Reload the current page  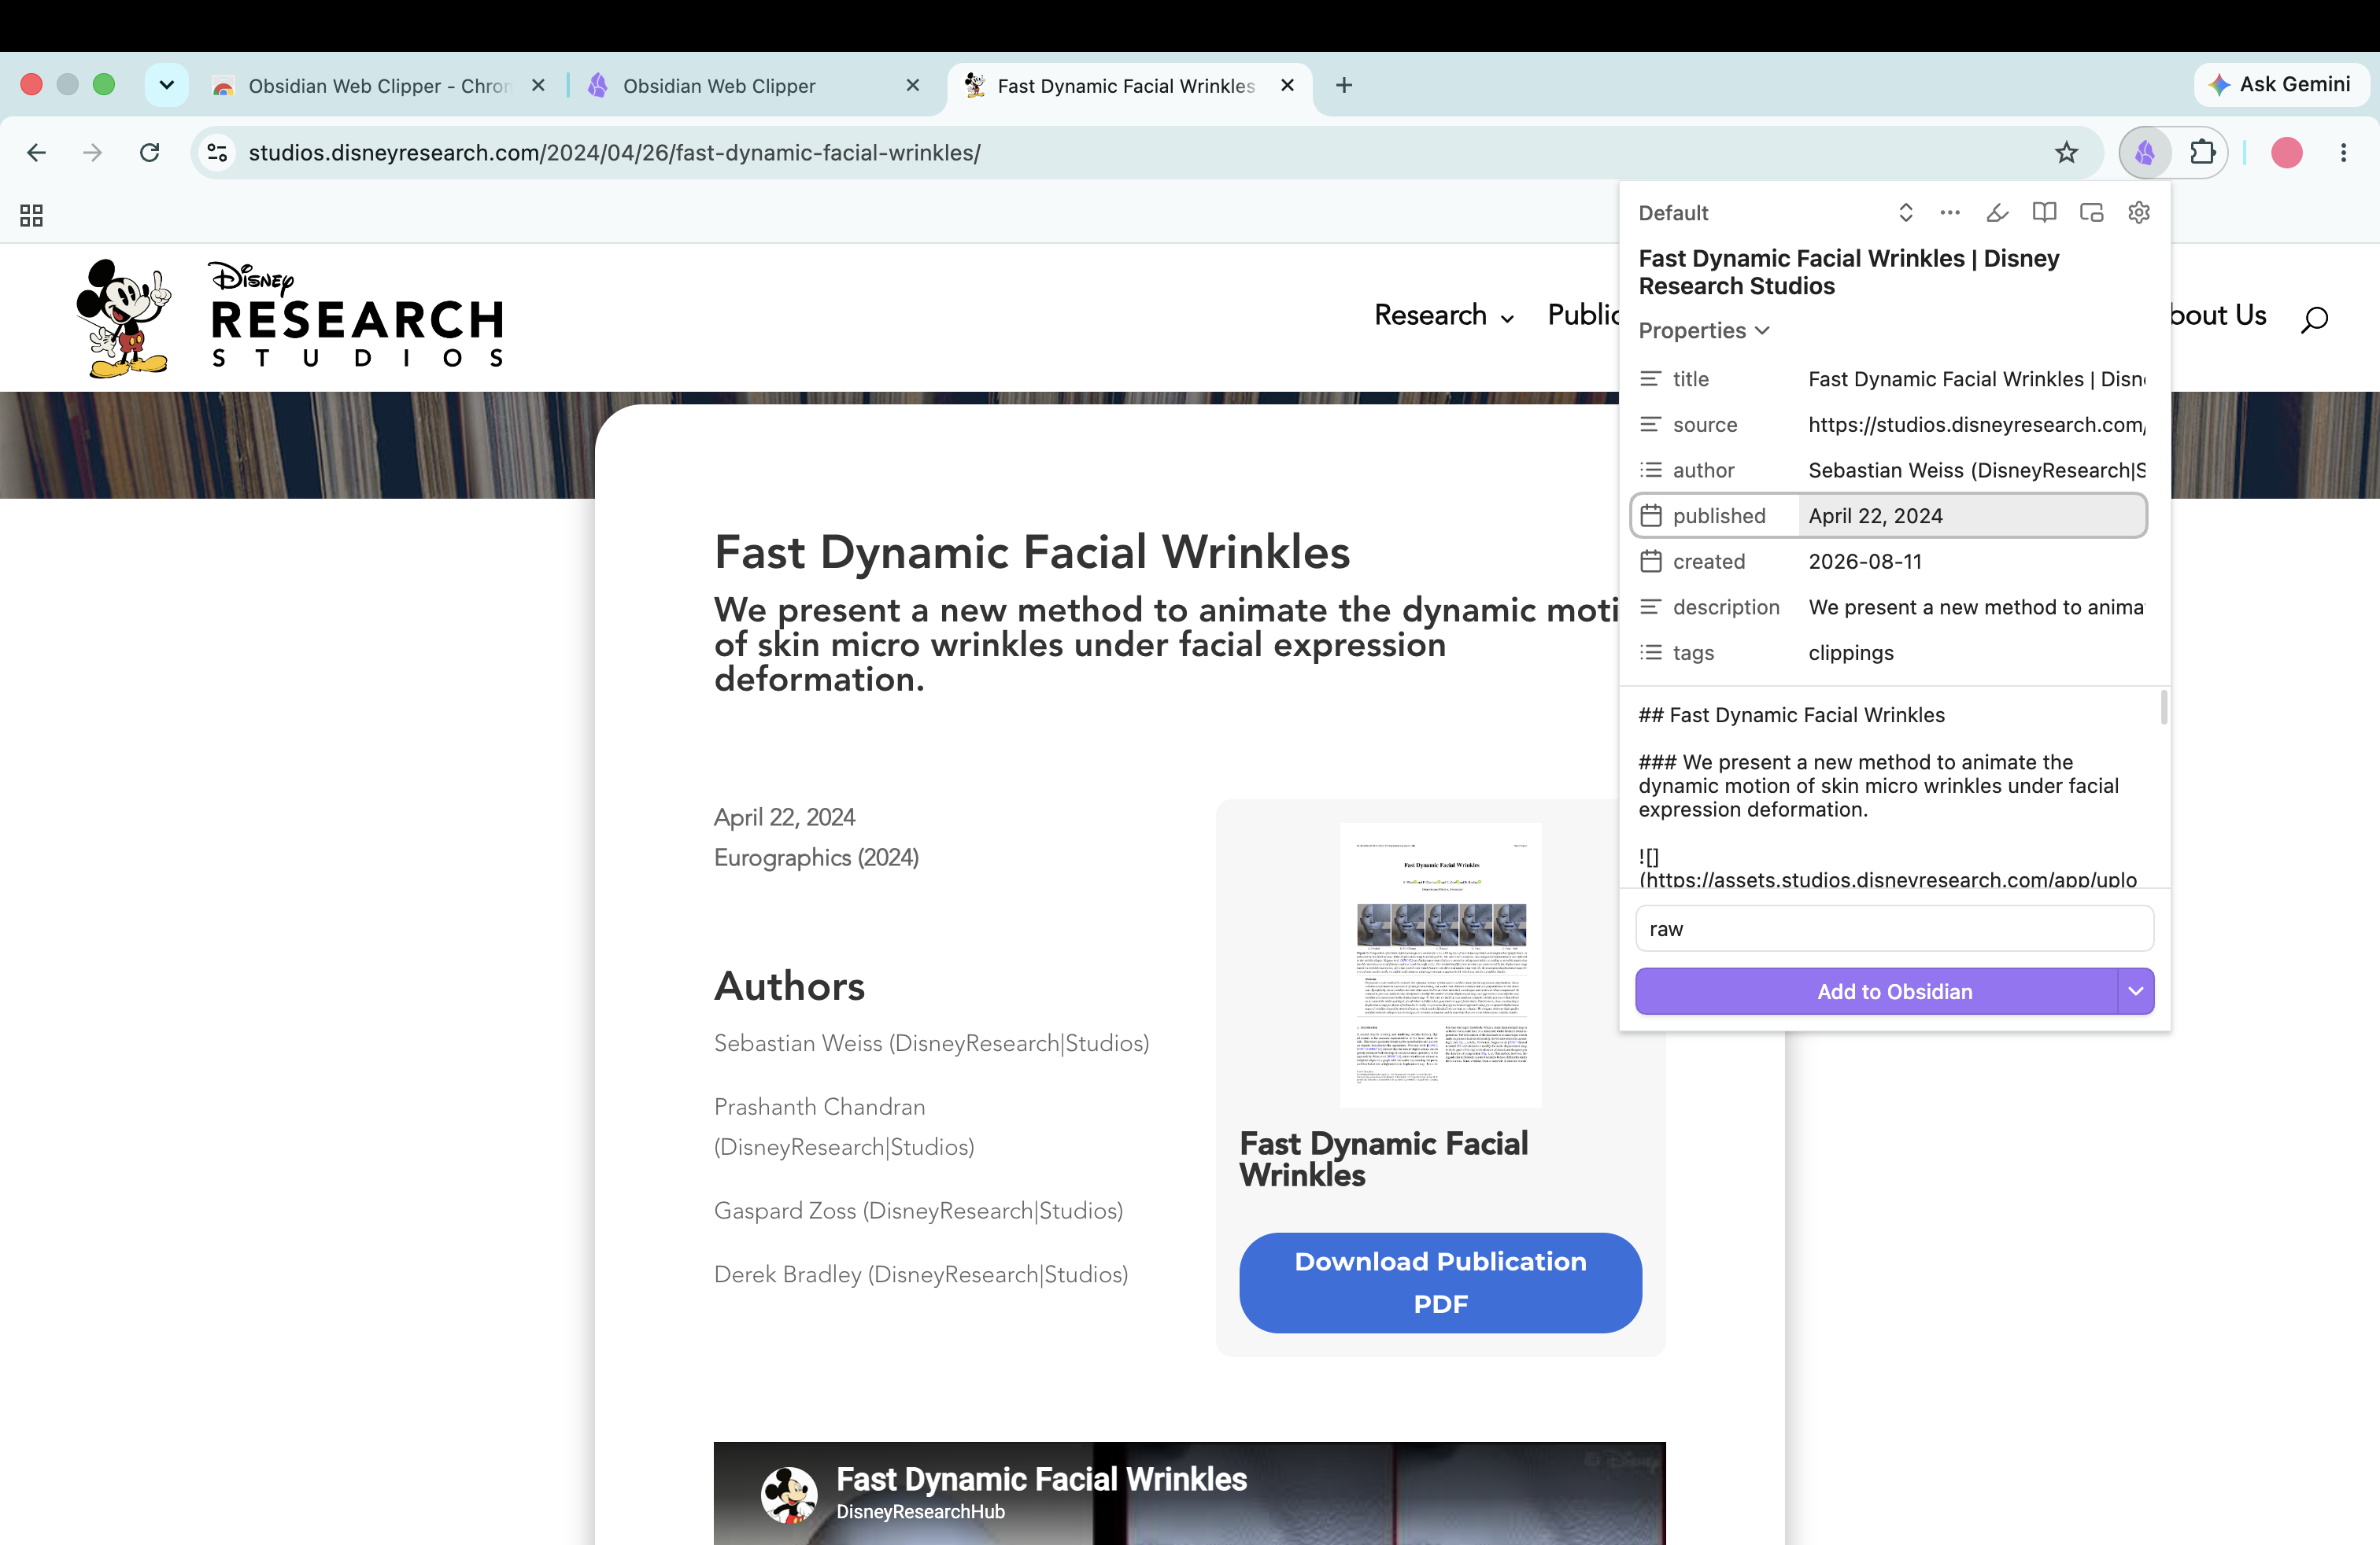pos(149,153)
